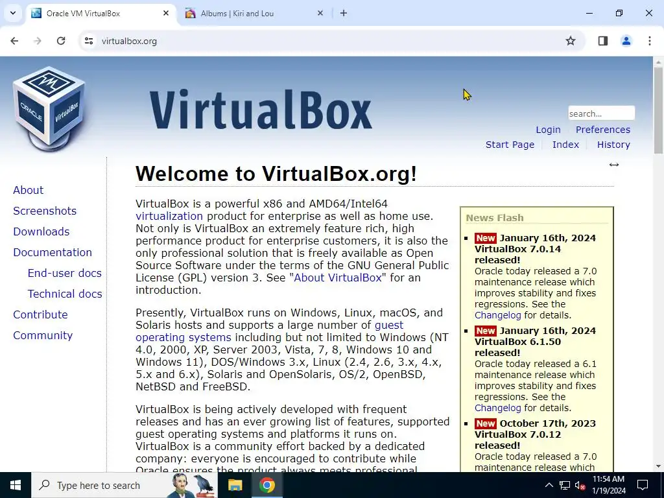Follow the "About VirtualBox" link
Image resolution: width=664 pixels, height=498 pixels.
tap(338, 278)
